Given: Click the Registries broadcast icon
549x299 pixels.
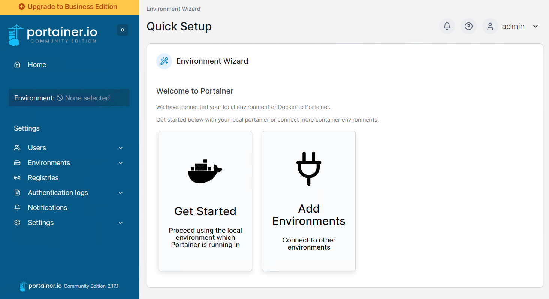Looking at the screenshot, I should pos(17,178).
